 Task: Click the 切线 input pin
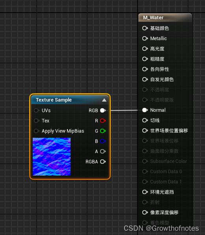[145, 120]
